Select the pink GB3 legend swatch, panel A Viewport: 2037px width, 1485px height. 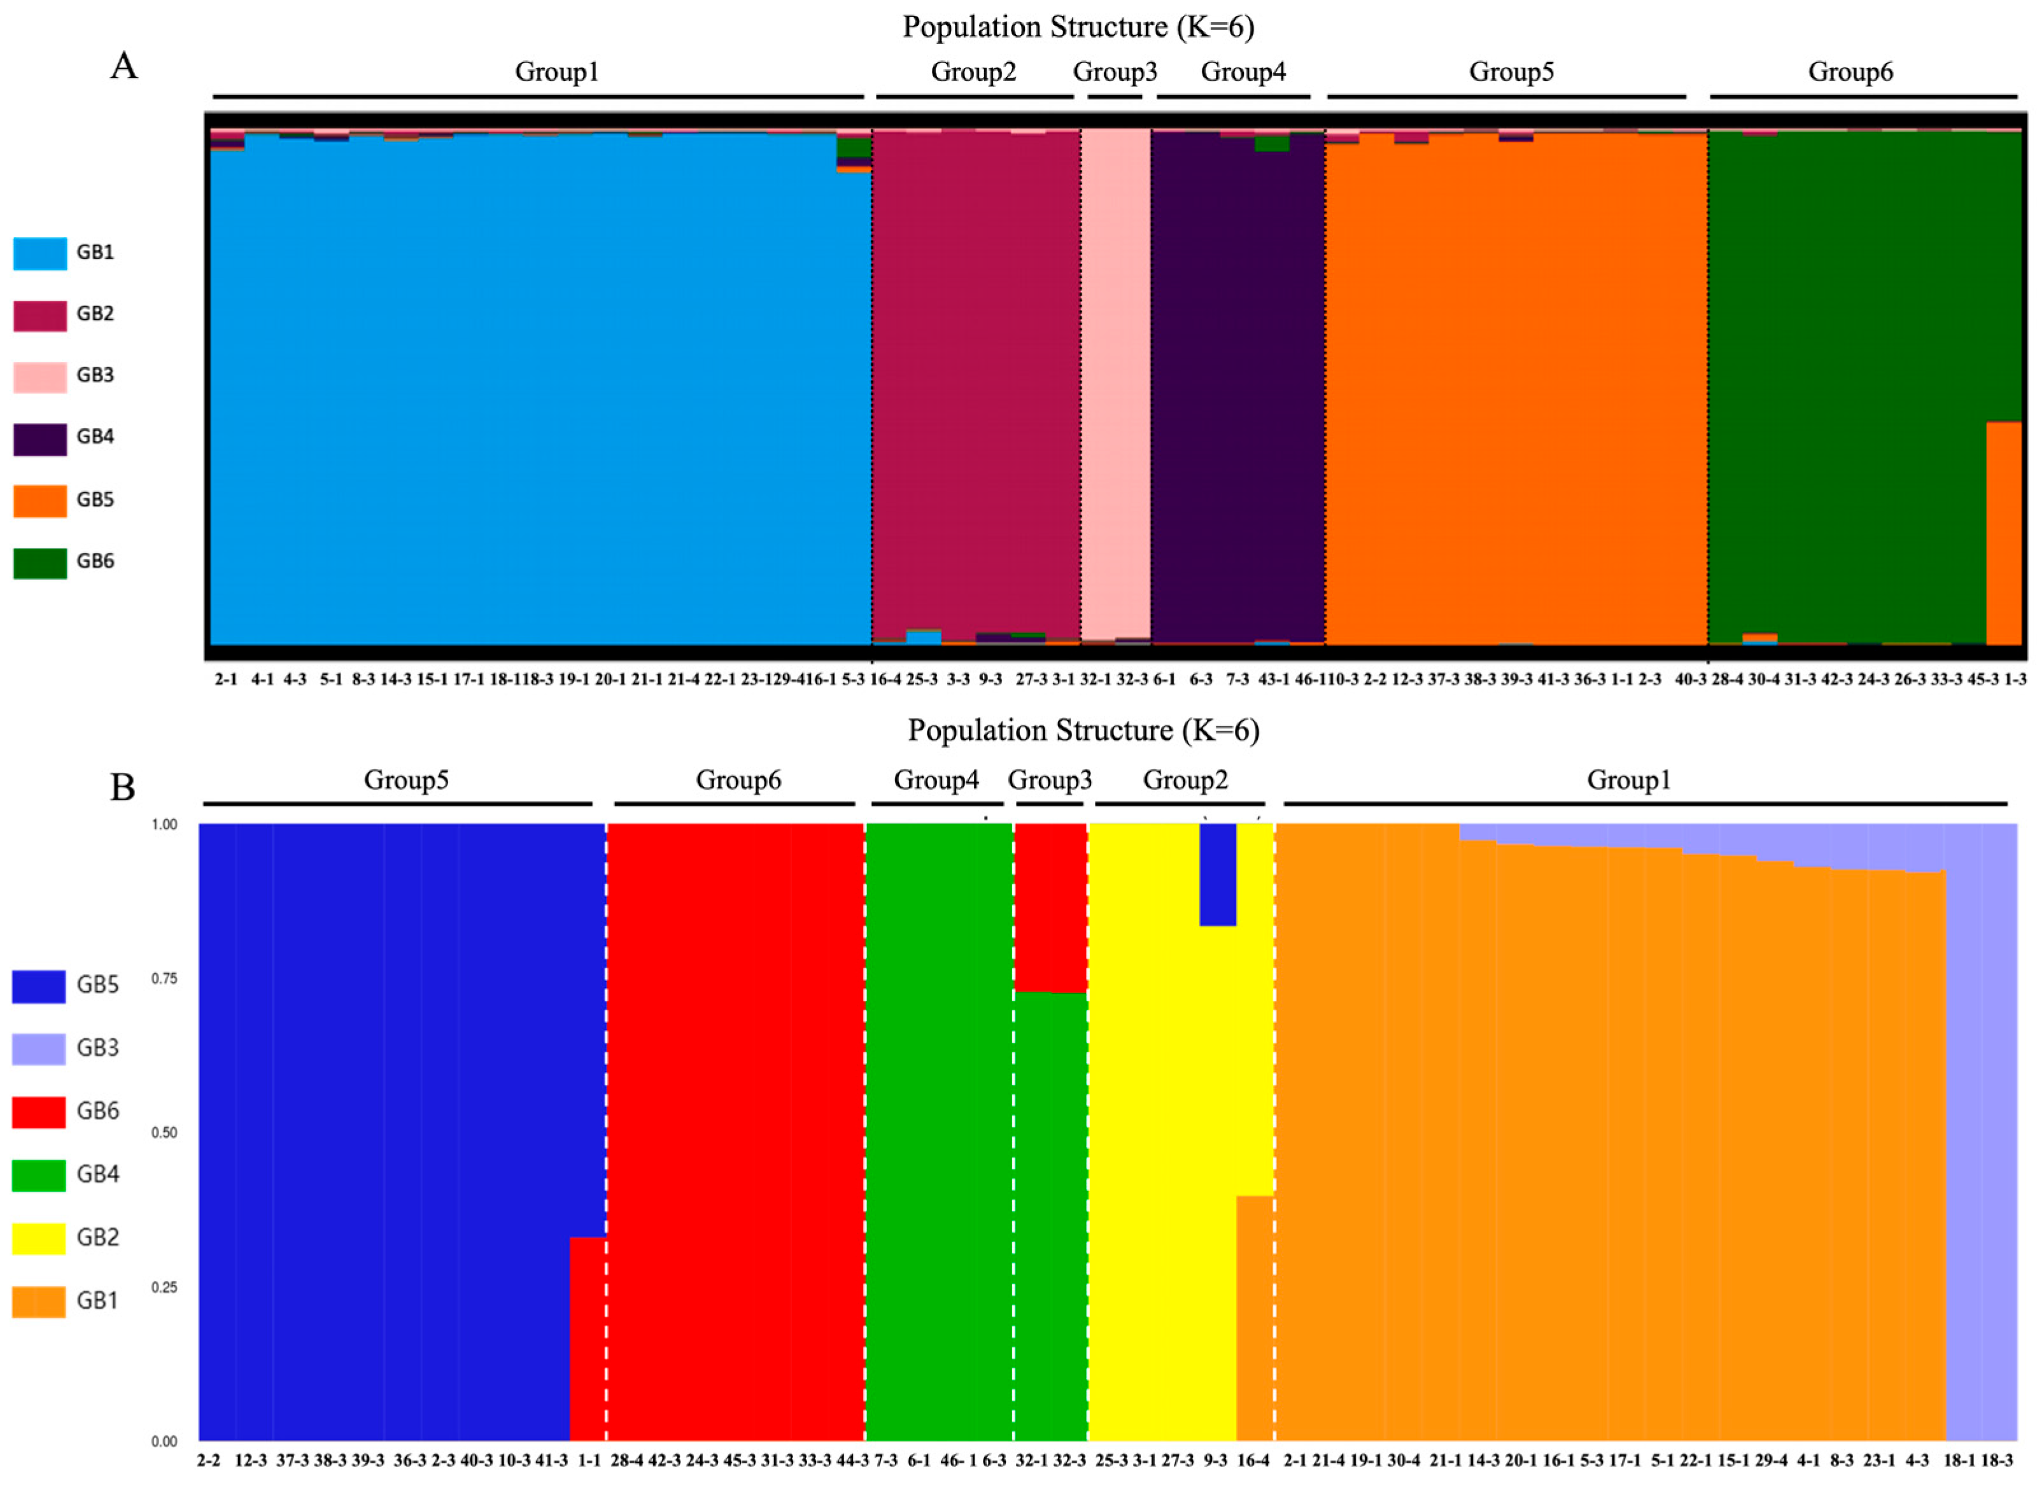(x=39, y=377)
